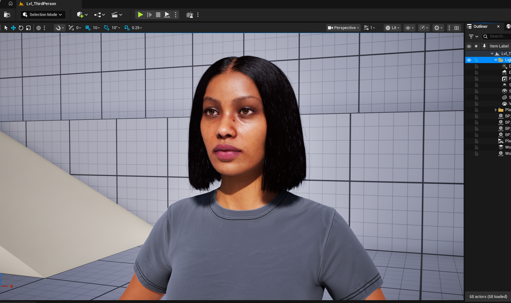Open the Outliner filter options icon
Screen dimensions: 511x303
point(471,36)
